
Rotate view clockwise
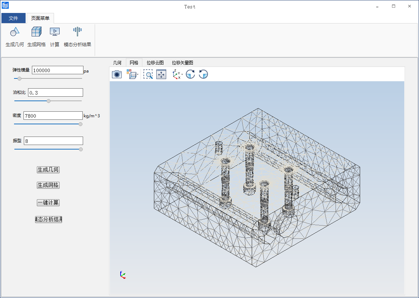[190, 74]
